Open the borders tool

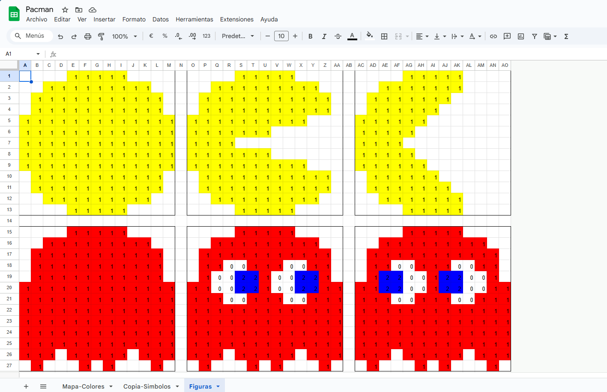point(384,36)
